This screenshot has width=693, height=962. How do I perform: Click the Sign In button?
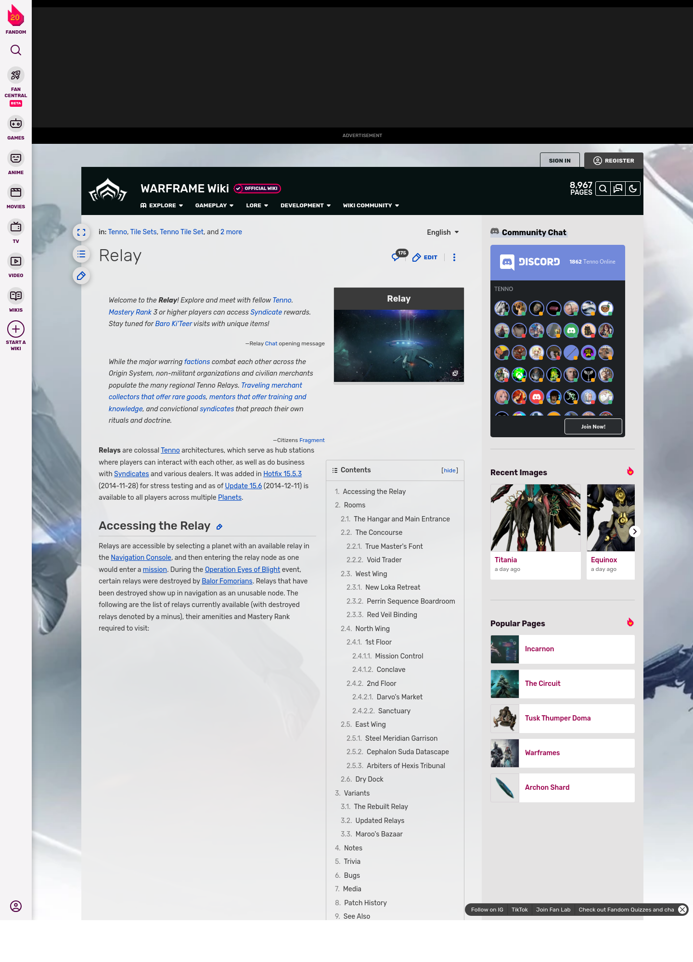(559, 161)
